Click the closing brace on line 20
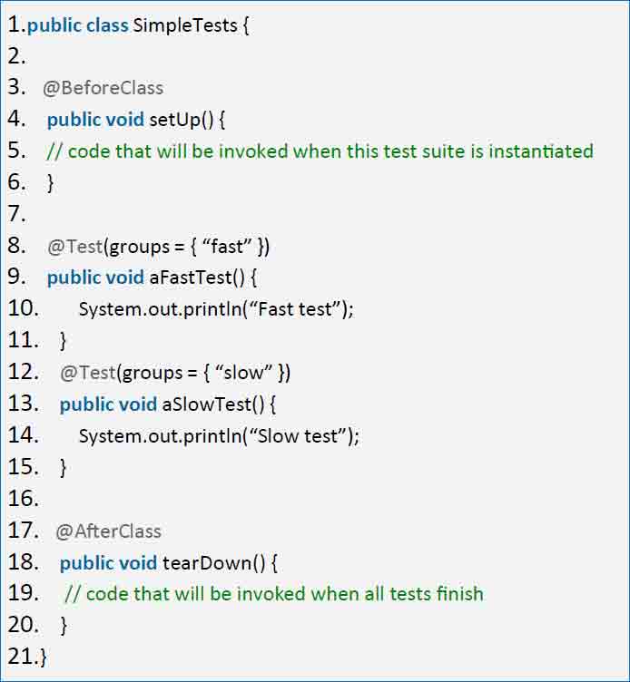 click(x=64, y=626)
